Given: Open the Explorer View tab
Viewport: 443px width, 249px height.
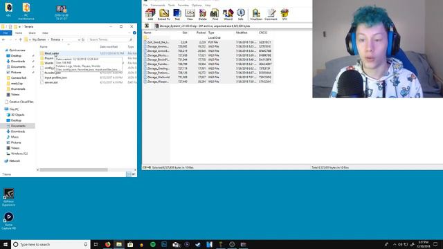Looking at the screenshot, I should click(x=45, y=33).
